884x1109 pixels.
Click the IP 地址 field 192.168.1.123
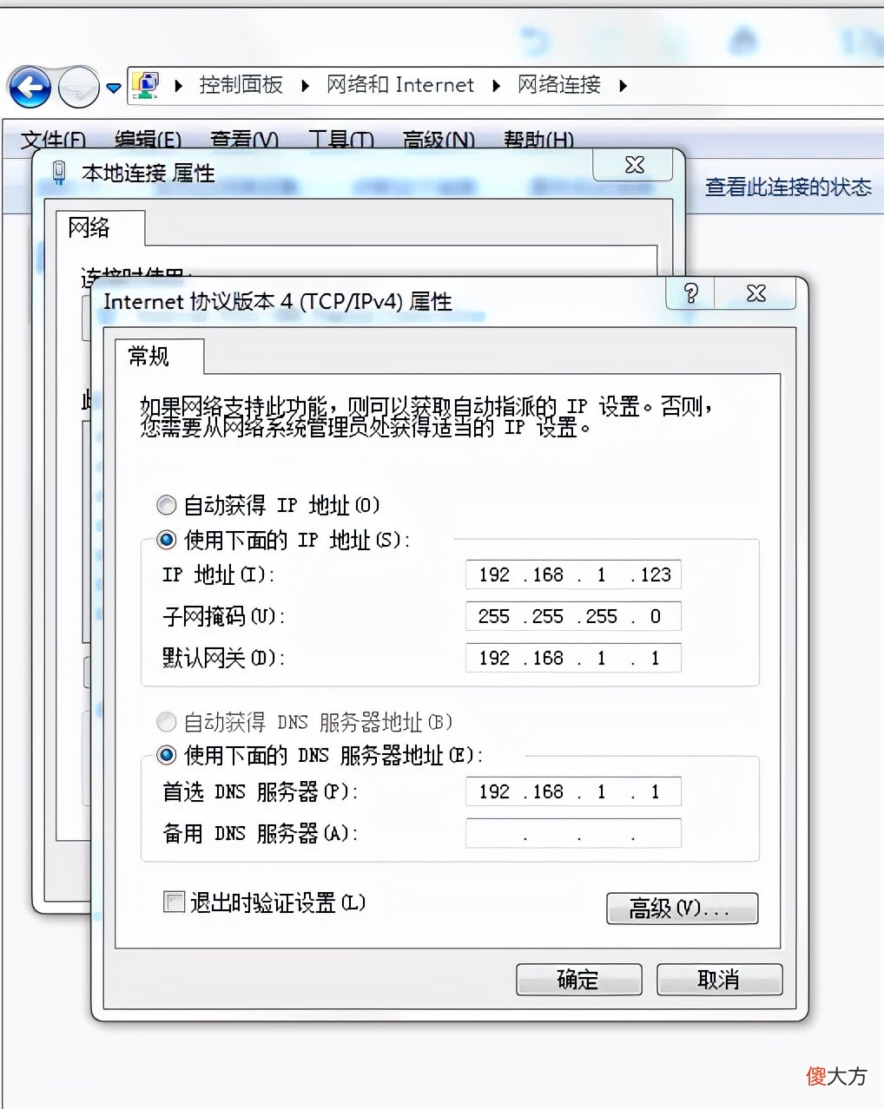(573, 574)
